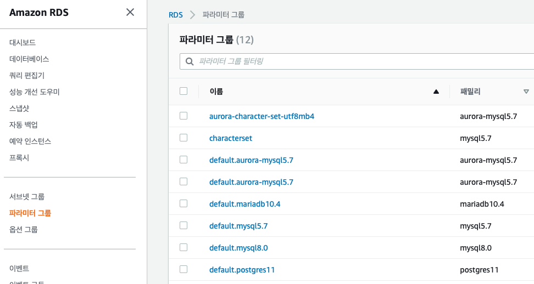Select checkbox for default.mysql5.7
This screenshot has height=284, width=534.
183,225
